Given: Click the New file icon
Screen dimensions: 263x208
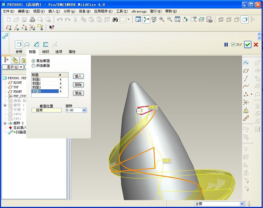Looking at the screenshot, I should click(8, 19).
